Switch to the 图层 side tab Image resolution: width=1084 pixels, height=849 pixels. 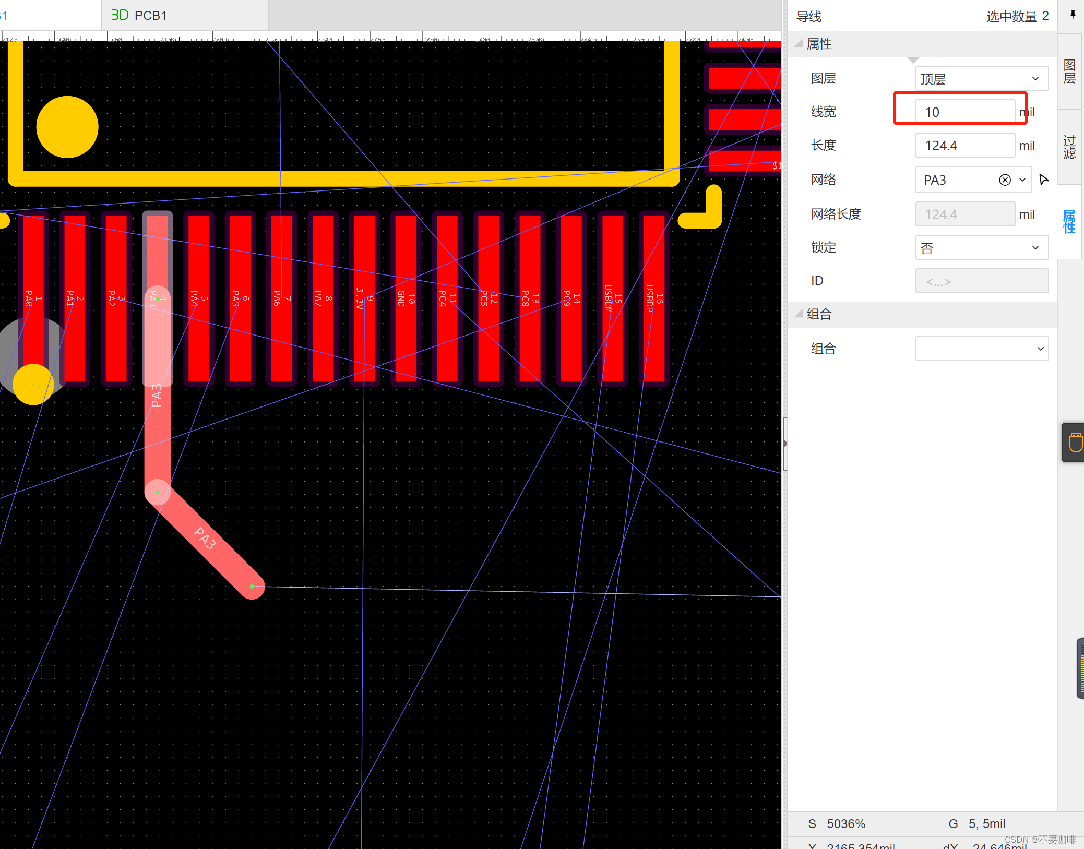coord(1069,72)
